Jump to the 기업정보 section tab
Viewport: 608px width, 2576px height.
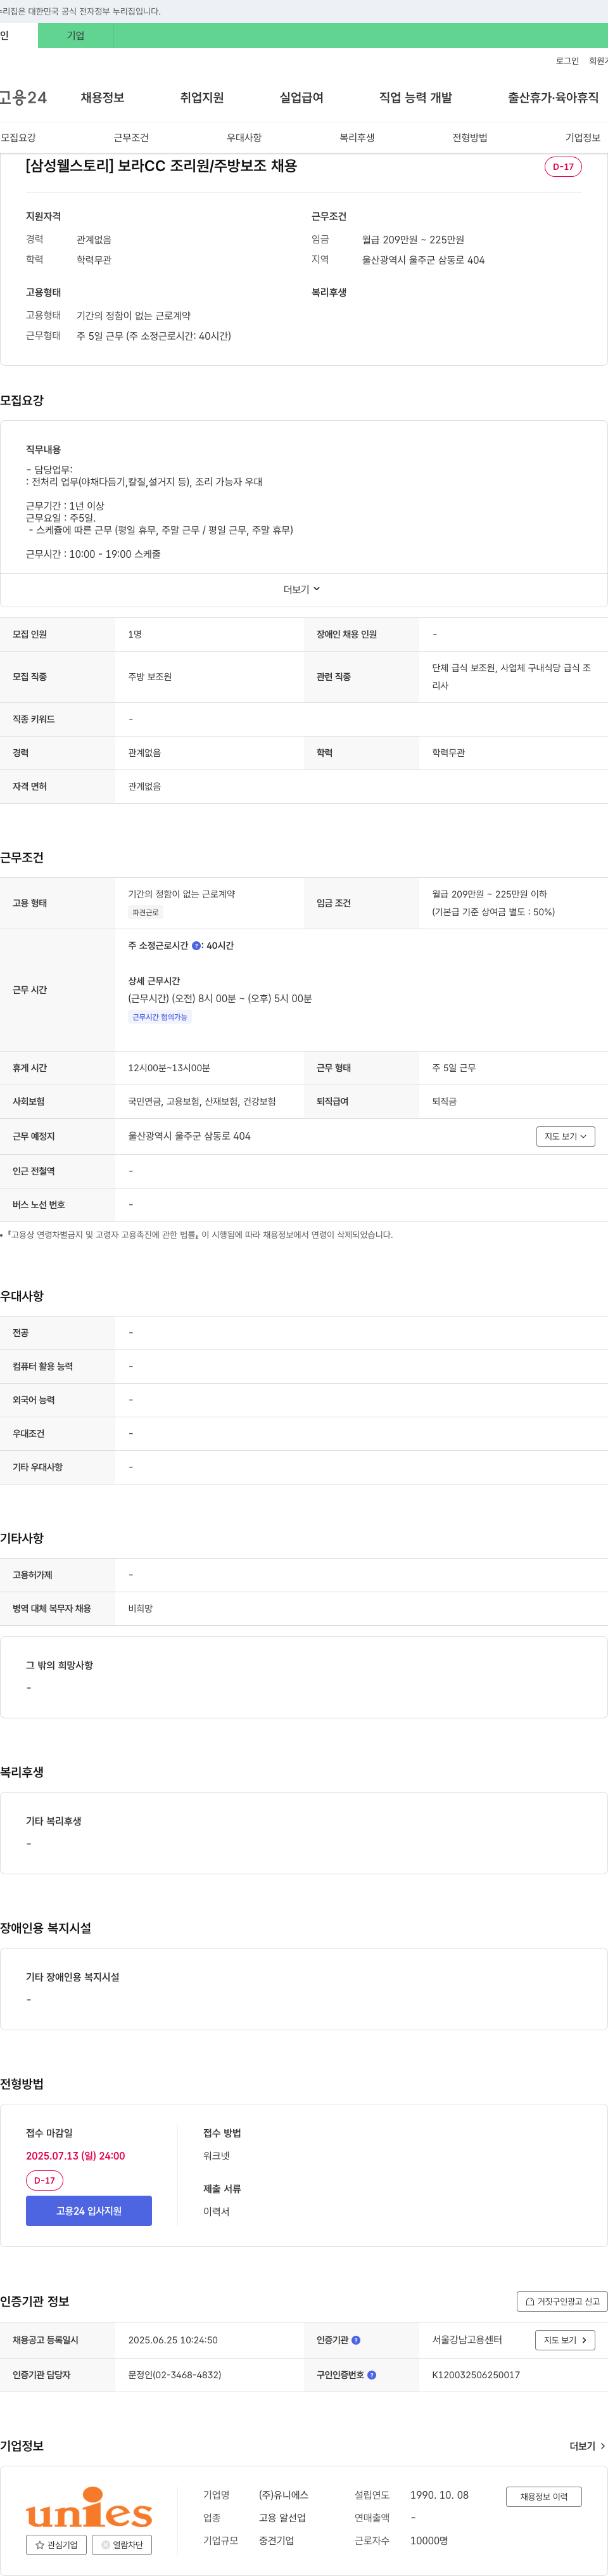point(583,138)
